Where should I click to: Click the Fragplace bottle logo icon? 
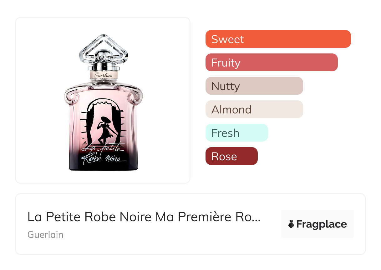point(291,224)
